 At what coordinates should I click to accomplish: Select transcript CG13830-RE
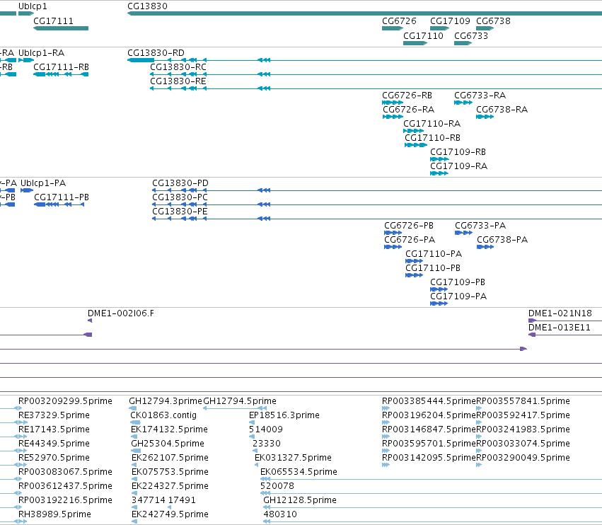376,88
